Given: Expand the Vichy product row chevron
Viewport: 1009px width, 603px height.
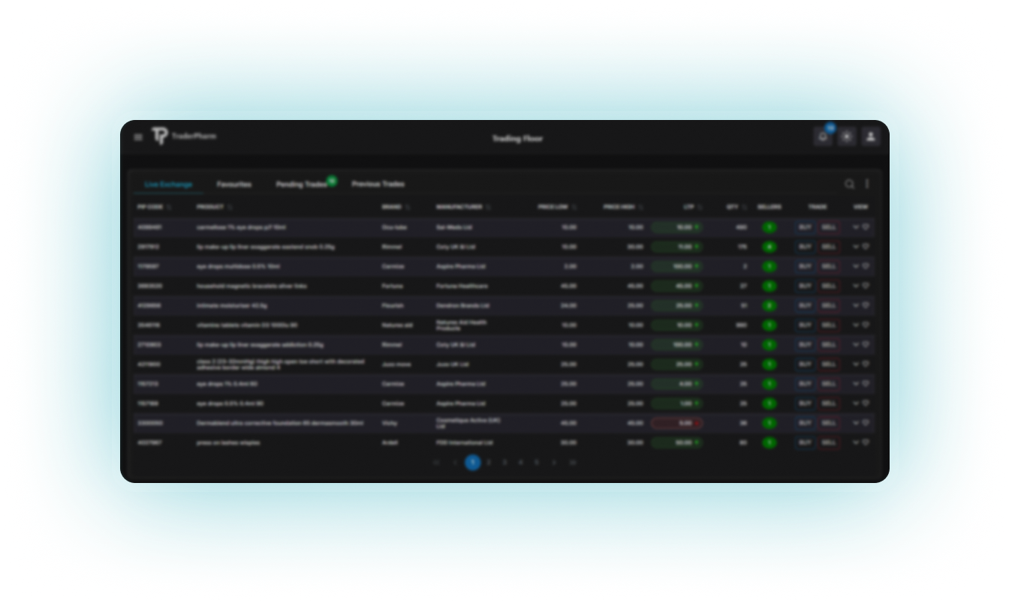Looking at the screenshot, I should pyautogui.click(x=855, y=423).
